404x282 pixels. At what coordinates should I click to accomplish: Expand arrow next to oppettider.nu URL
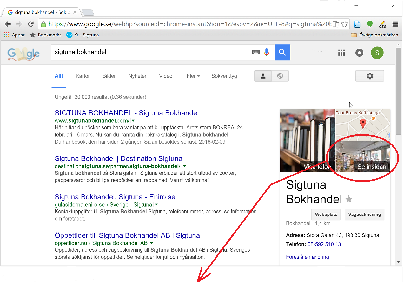click(x=152, y=243)
